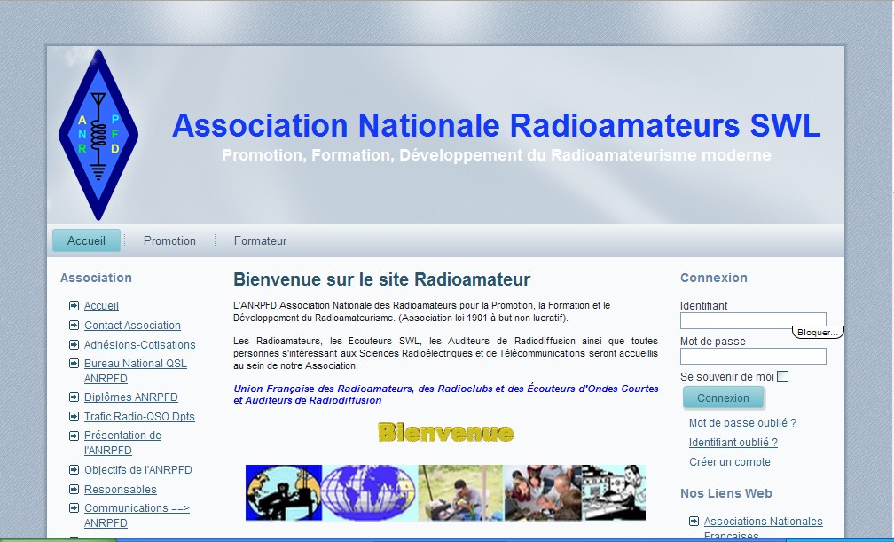Open the Mot de passe oublié link
The image size is (894, 542).
[742, 423]
